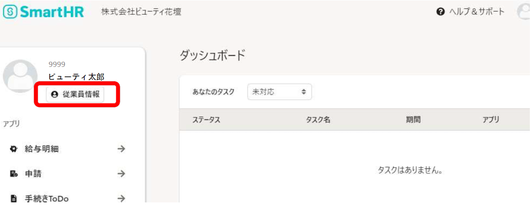Click the ステータス column header

tap(207, 120)
